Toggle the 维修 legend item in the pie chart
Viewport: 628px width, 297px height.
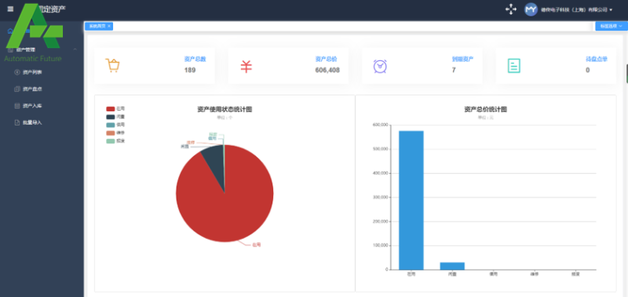115,133
